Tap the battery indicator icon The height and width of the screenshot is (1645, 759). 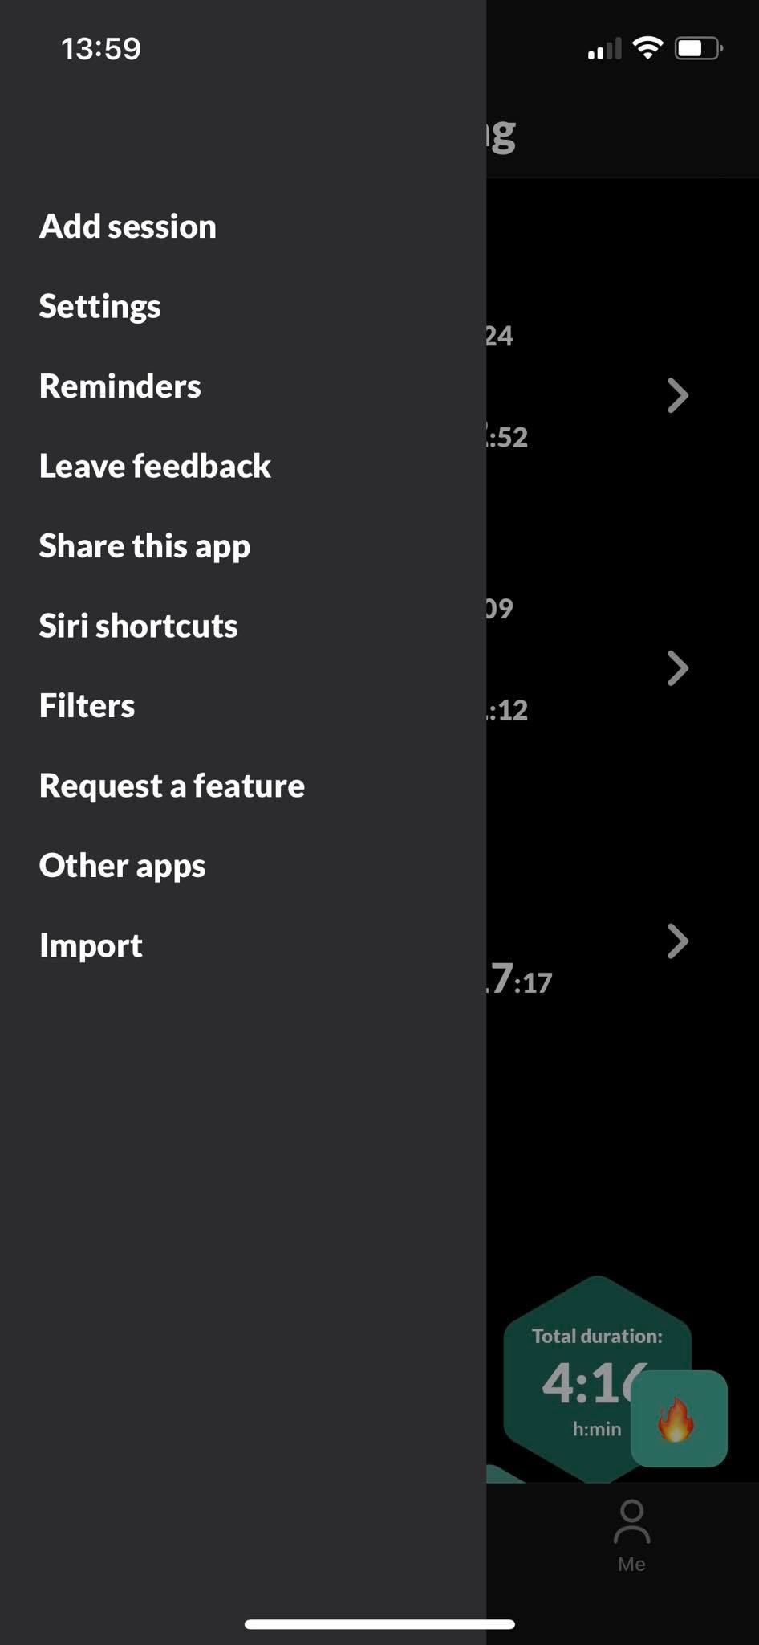point(698,48)
